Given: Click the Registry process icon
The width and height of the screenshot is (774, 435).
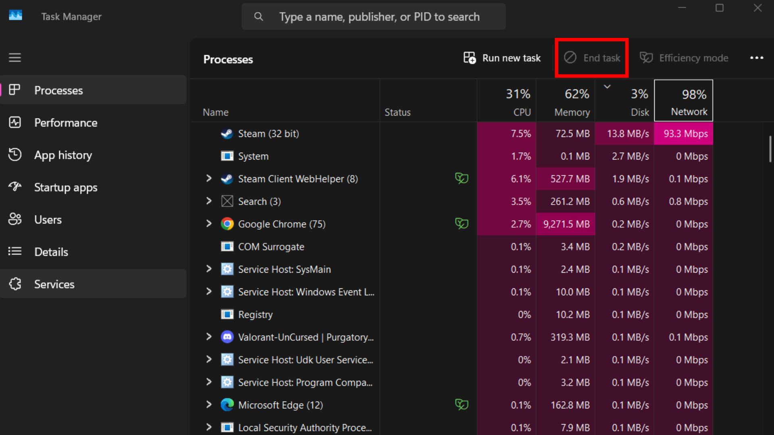Looking at the screenshot, I should point(227,314).
